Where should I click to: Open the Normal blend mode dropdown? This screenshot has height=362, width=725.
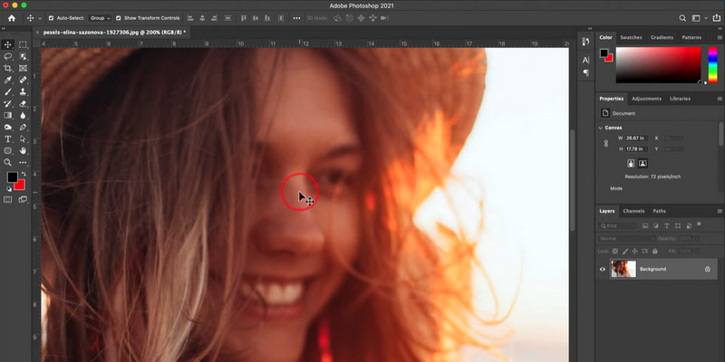[626, 238]
